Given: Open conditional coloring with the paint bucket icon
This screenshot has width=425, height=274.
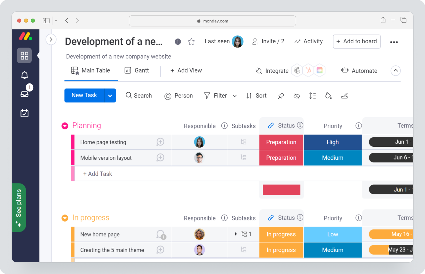Looking at the screenshot, I should (328, 96).
